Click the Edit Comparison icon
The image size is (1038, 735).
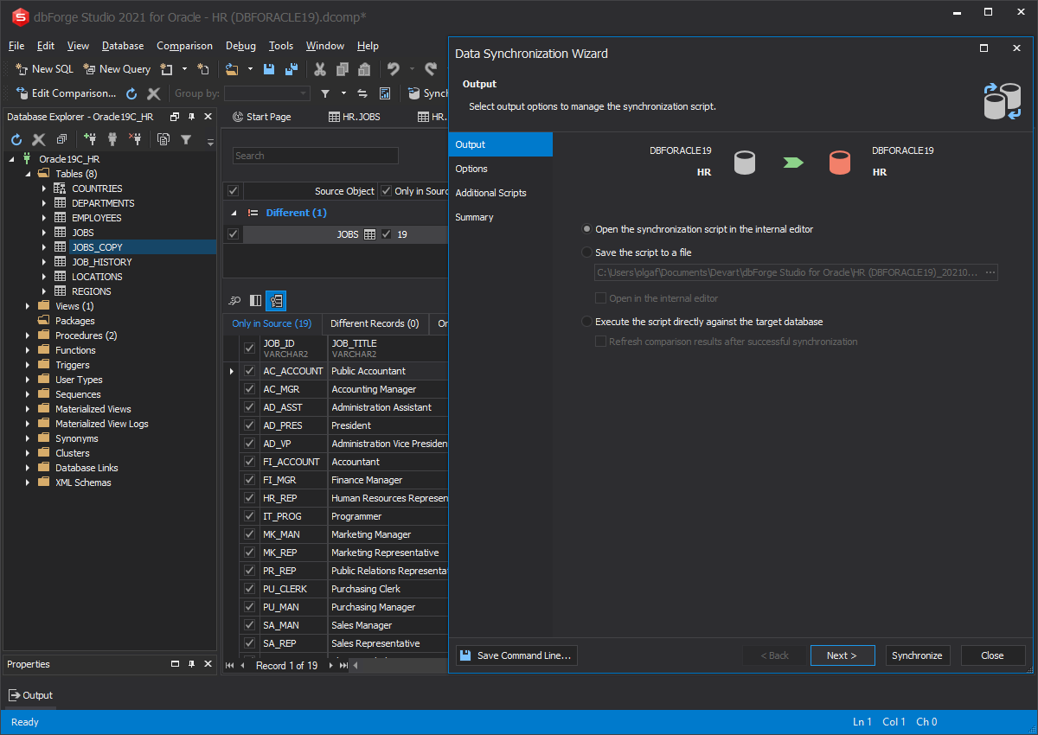point(22,93)
